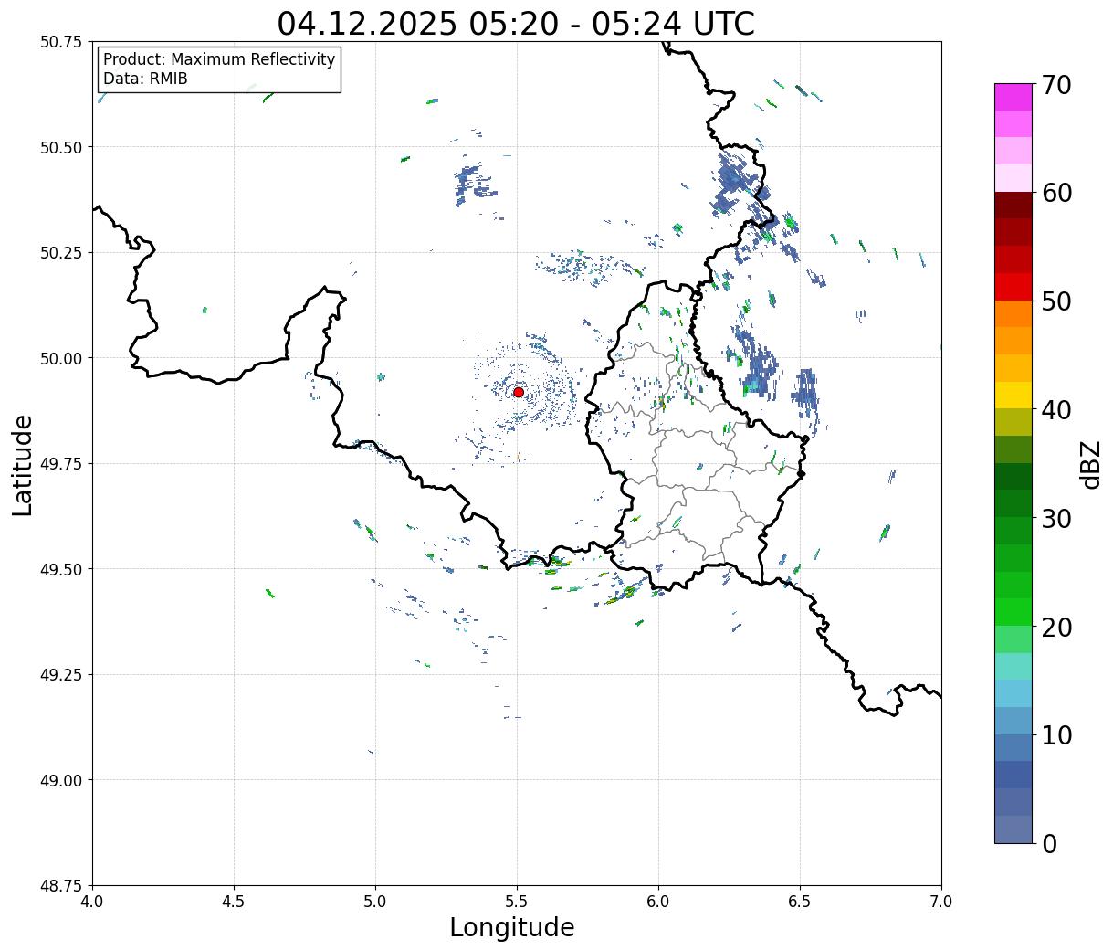
Task: Click the colorbar tick label 50
Action: click(1056, 301)
